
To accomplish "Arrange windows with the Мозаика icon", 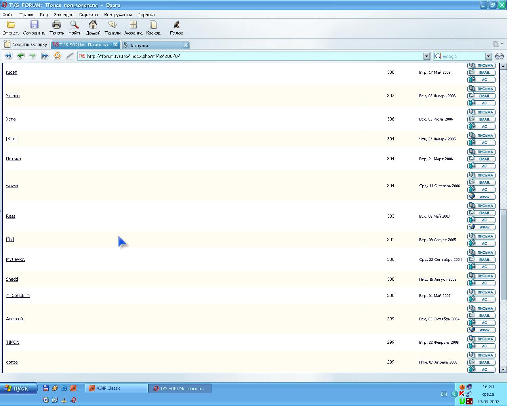I will tap(133, 25).
